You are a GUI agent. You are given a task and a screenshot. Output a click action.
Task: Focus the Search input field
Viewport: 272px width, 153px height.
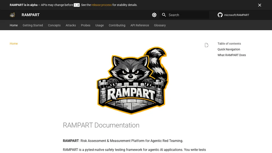[184, 15]
